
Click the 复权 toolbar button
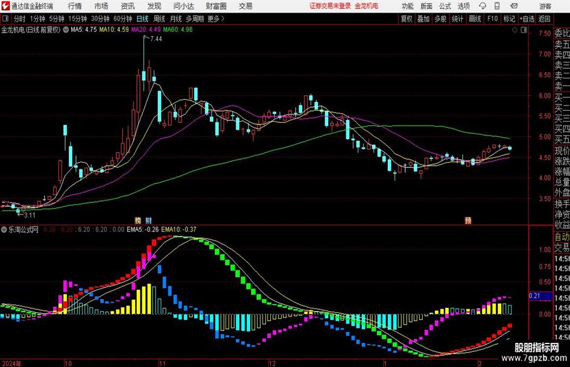(407, 19)
